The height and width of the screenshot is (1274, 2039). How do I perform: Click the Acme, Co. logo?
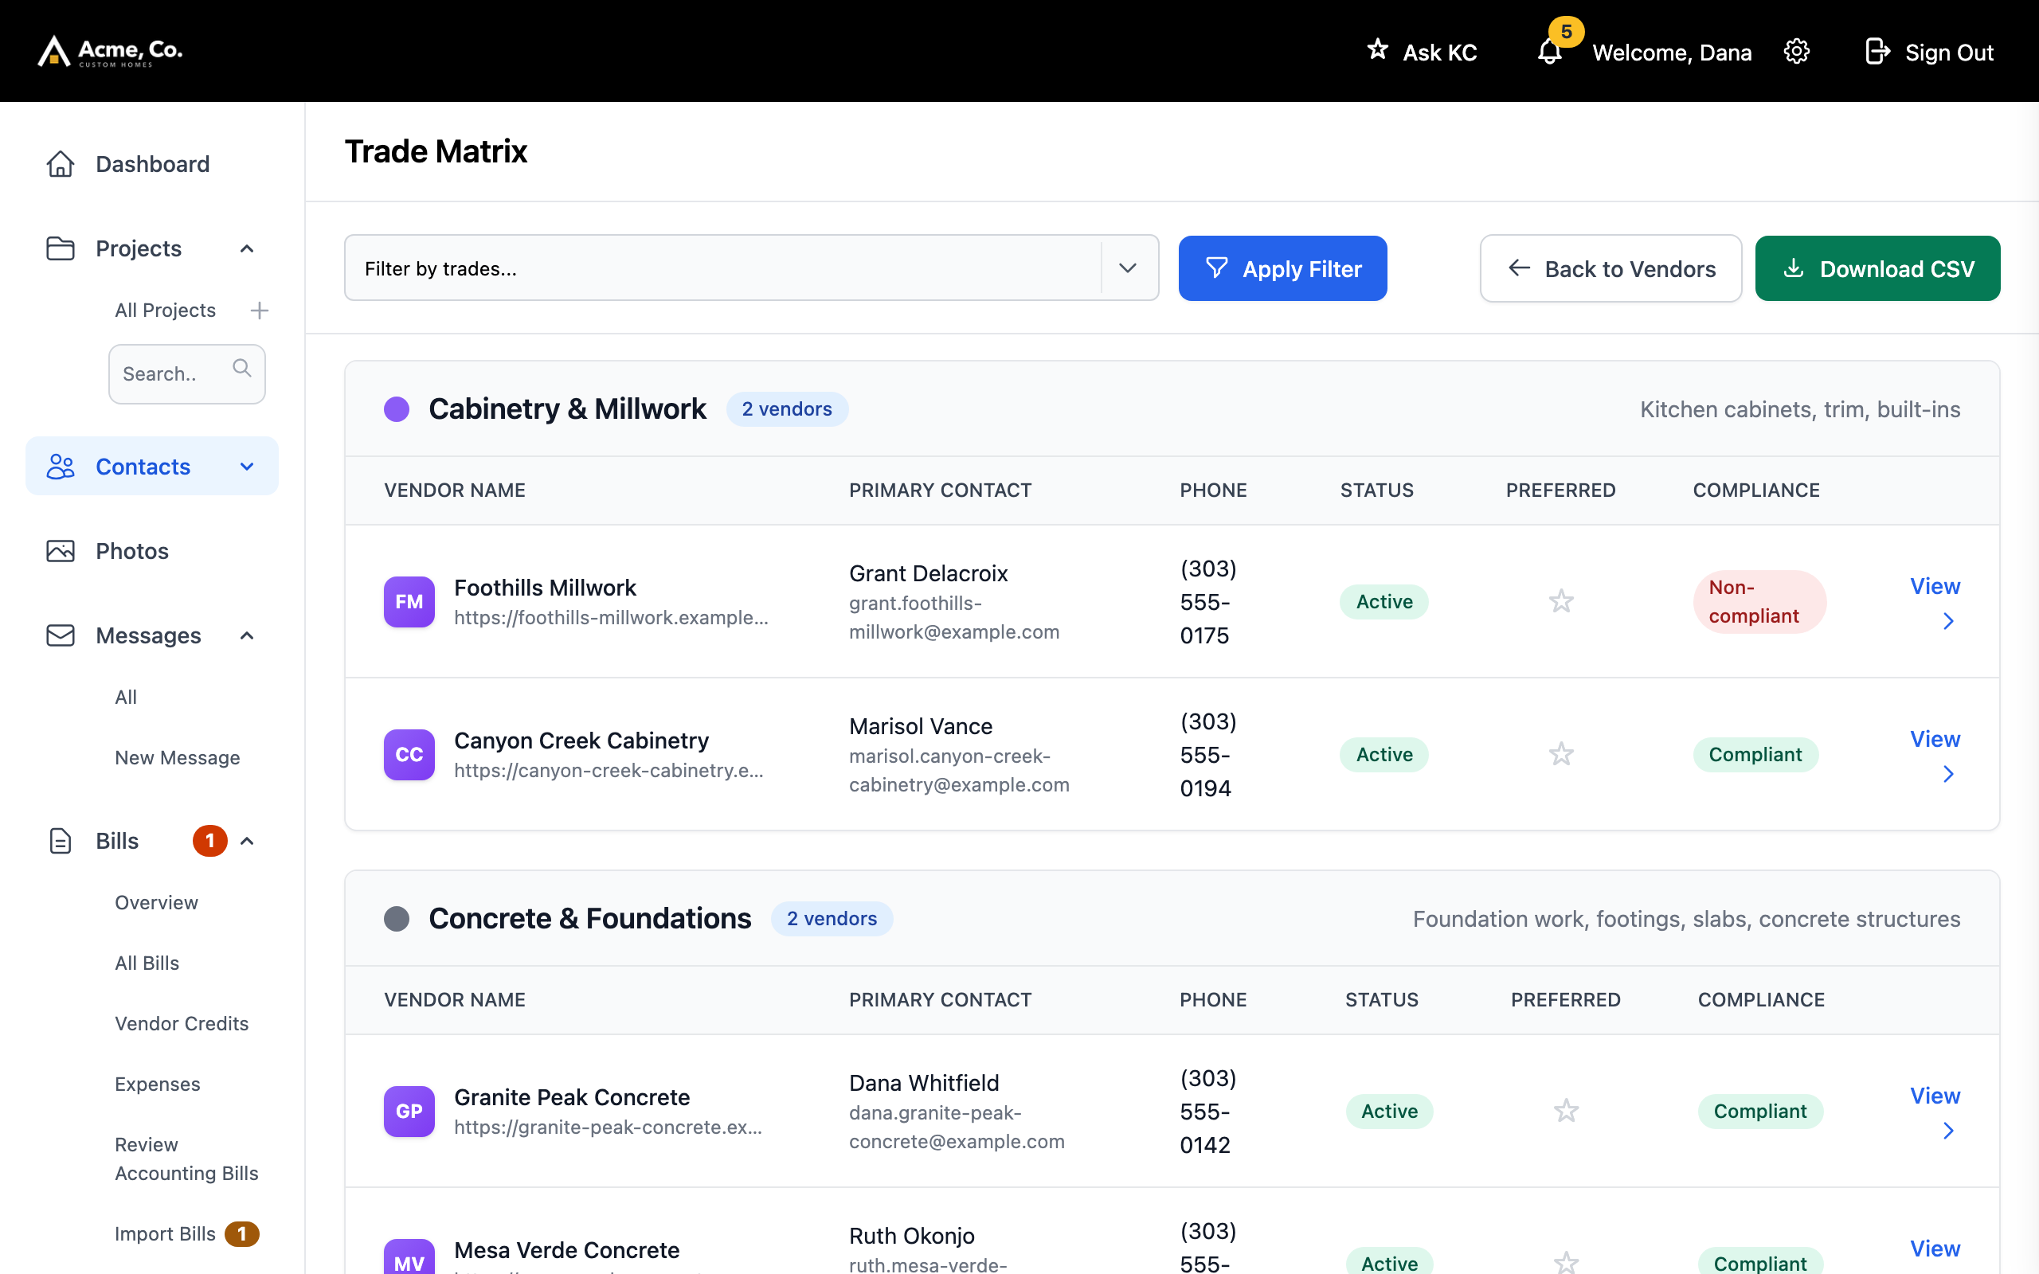pyautogui.click(x=111, y=52)
